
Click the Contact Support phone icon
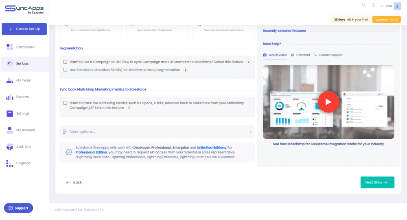pyautogui.click(x=316, y=55)
